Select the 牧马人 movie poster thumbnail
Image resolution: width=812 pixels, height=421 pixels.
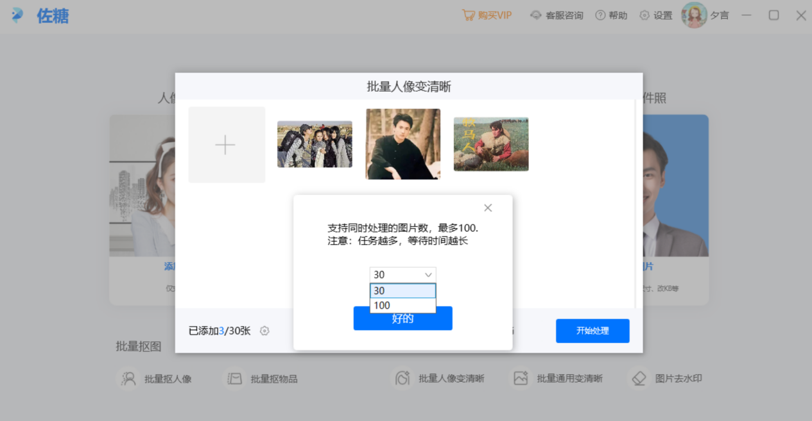coord(490,144)
